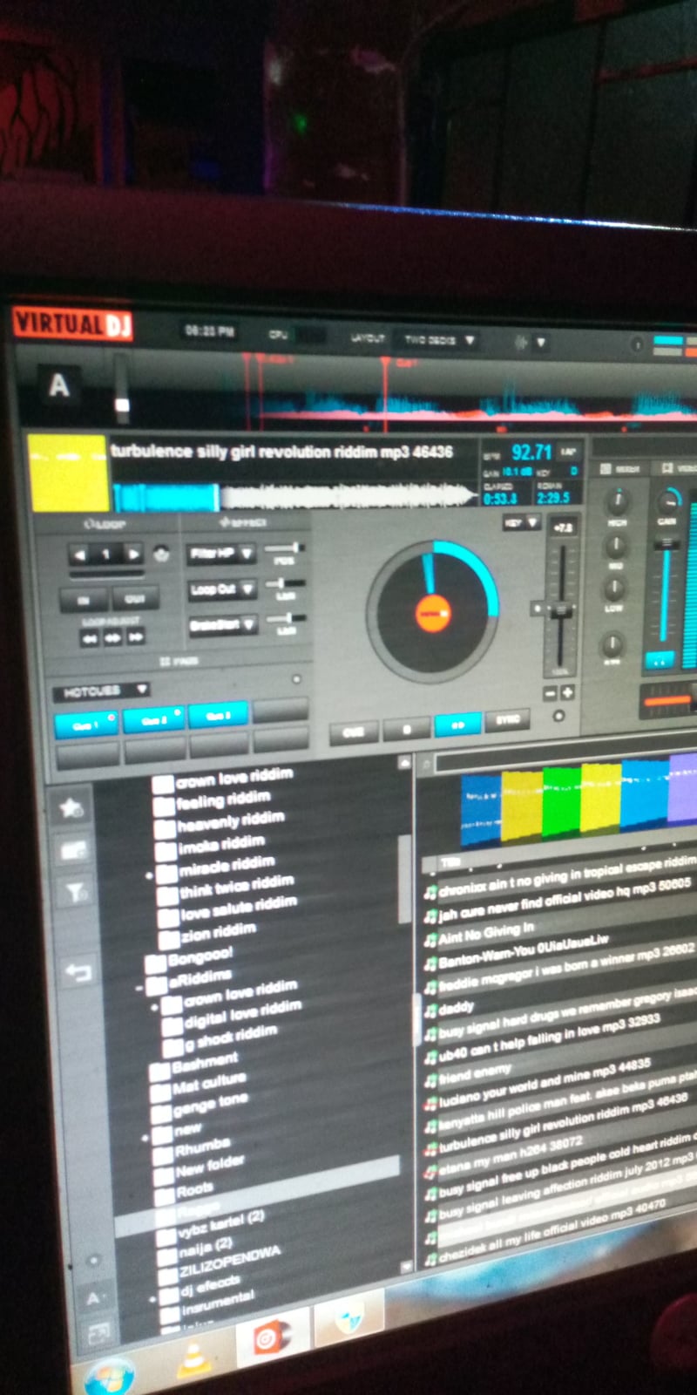Collapse the aRiddims folder tree
This screenshot has width=697, height=1395.
click(140, 988)
